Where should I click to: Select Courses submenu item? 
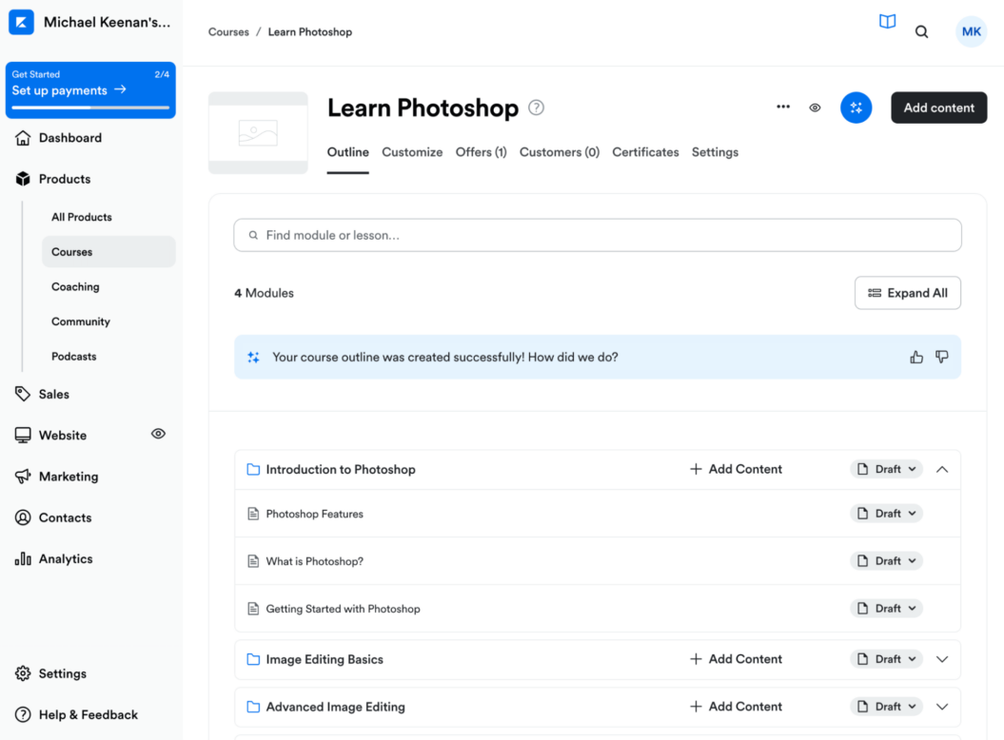point(108,251)
